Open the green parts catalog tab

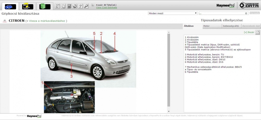[45, 7]
